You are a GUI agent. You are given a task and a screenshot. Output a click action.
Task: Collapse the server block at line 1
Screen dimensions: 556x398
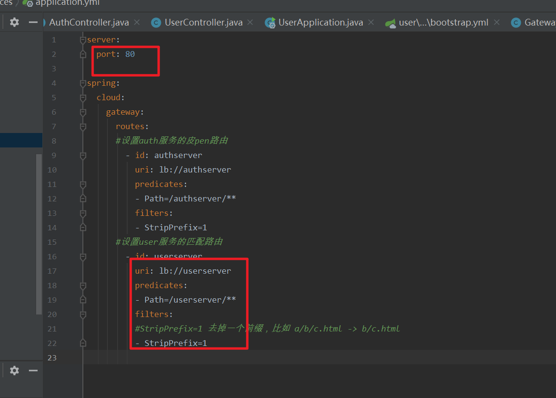click(x=83, y=40)
